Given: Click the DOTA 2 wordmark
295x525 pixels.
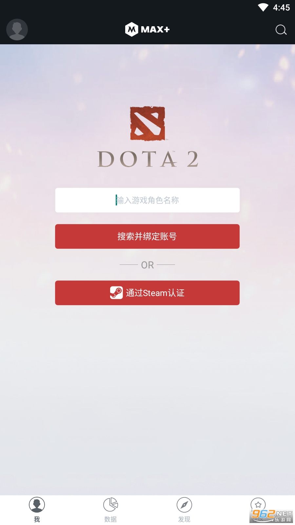Looking at the screenshot, I should pyautogui.click(x=148, y=159).
